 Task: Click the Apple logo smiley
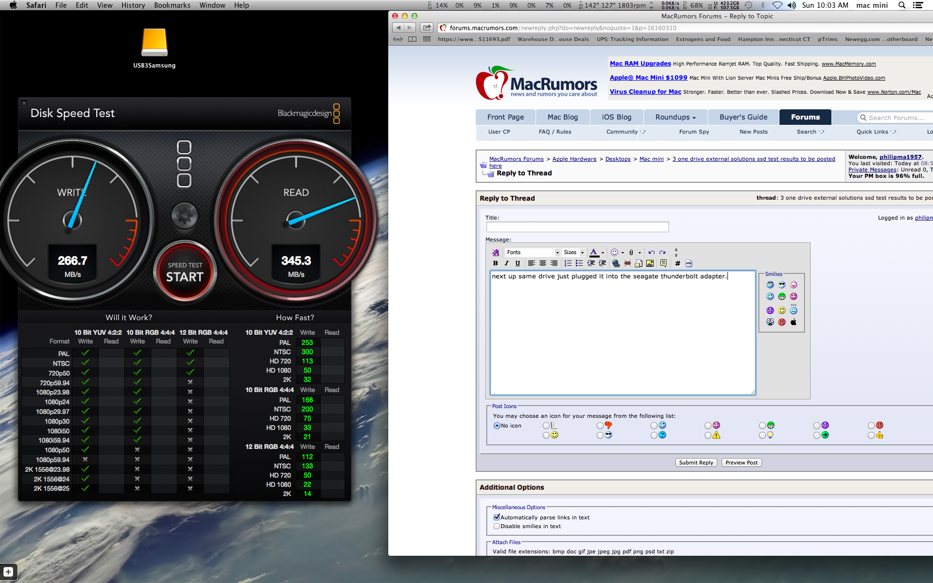[794, 322]
